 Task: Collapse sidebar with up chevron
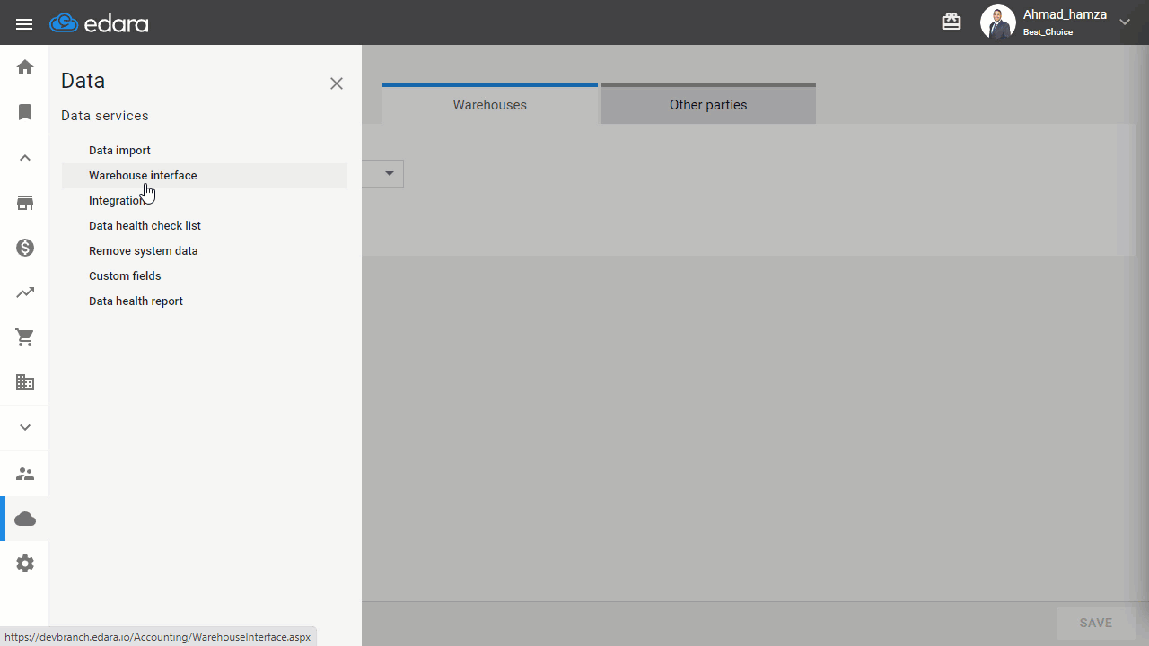point(25,158)
